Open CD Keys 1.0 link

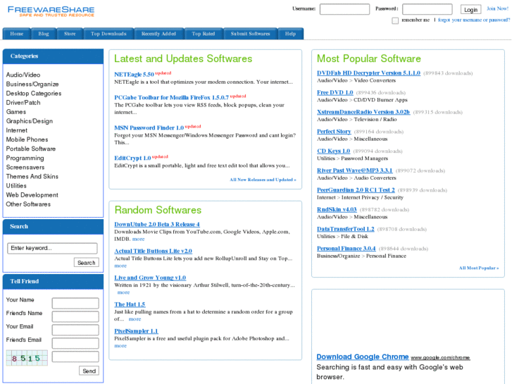(x=333, y=151)
